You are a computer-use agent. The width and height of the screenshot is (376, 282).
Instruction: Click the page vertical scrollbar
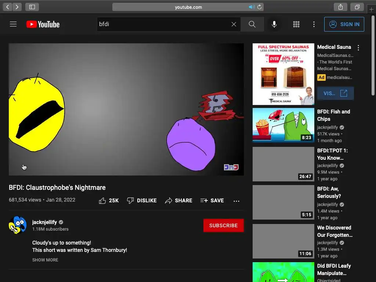pyautogui.click(x=373, y=56)
